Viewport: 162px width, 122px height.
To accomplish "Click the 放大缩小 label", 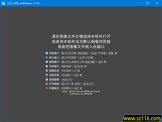I will point(54,58).
